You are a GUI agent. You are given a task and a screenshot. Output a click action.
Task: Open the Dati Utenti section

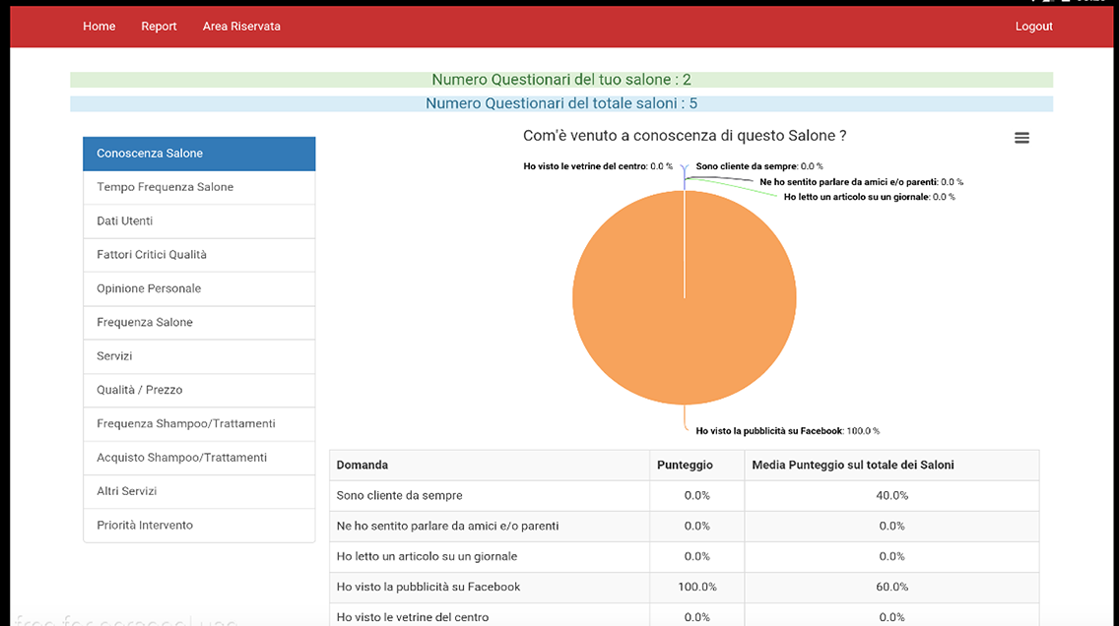coord(199,221)
